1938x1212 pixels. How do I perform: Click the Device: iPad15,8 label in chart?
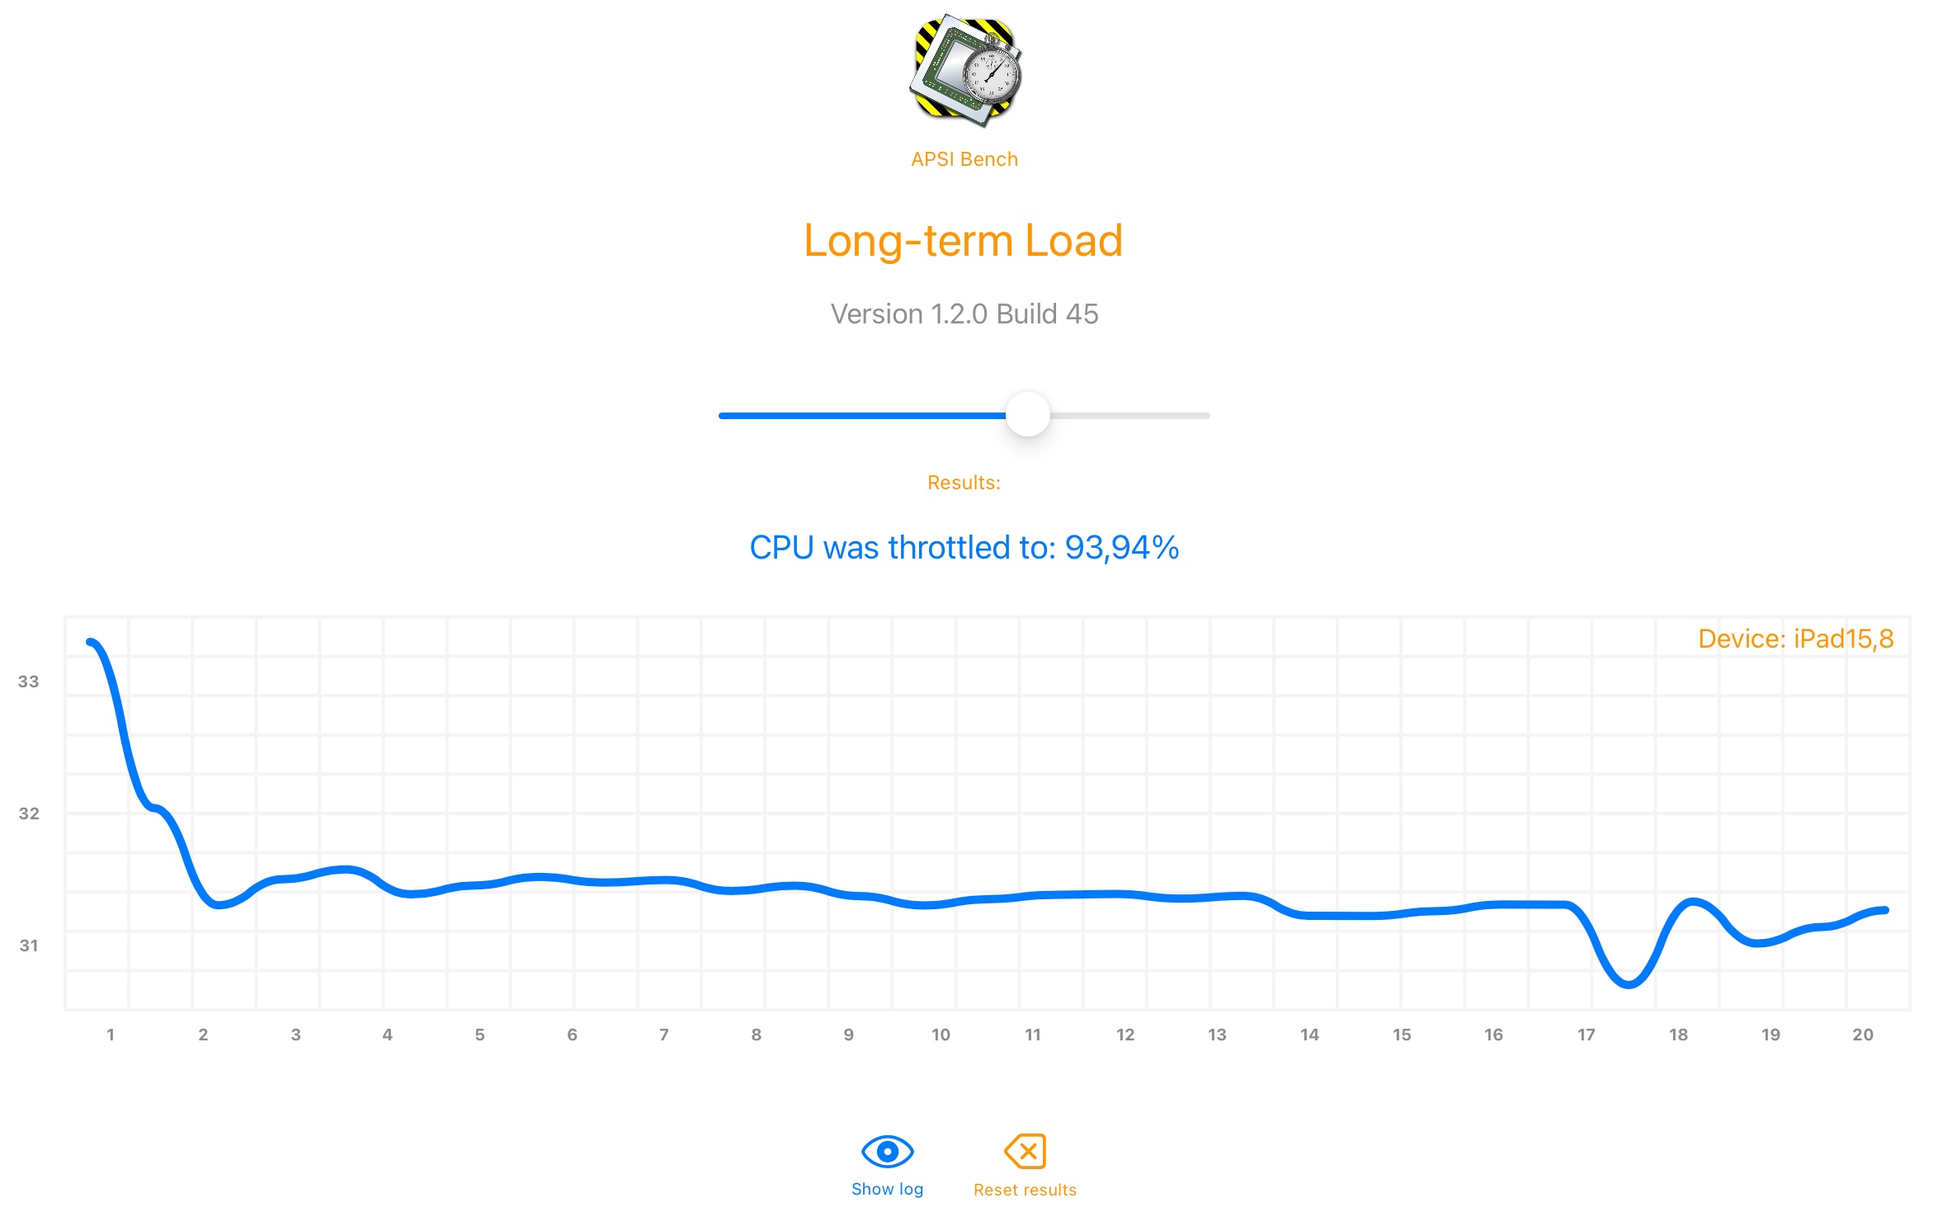[x=1795, y=639]
